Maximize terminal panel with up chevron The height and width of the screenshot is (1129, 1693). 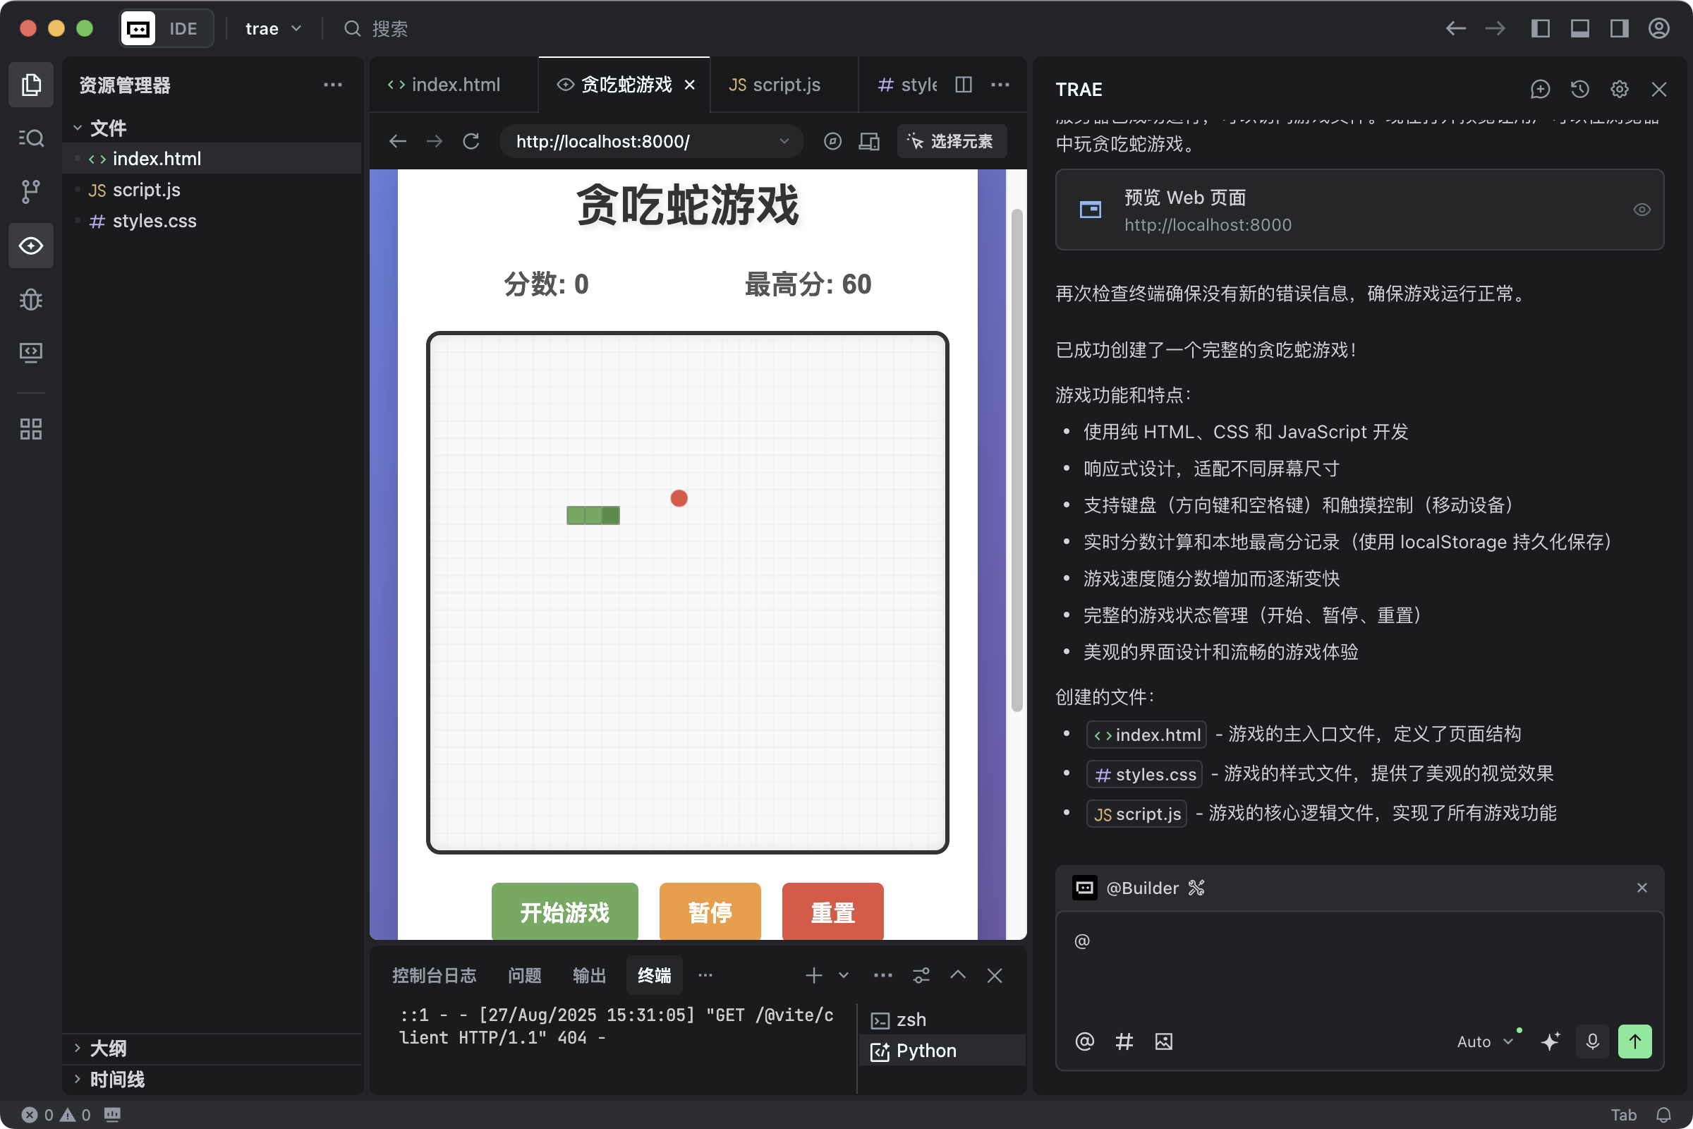click(x=957, y=975)
